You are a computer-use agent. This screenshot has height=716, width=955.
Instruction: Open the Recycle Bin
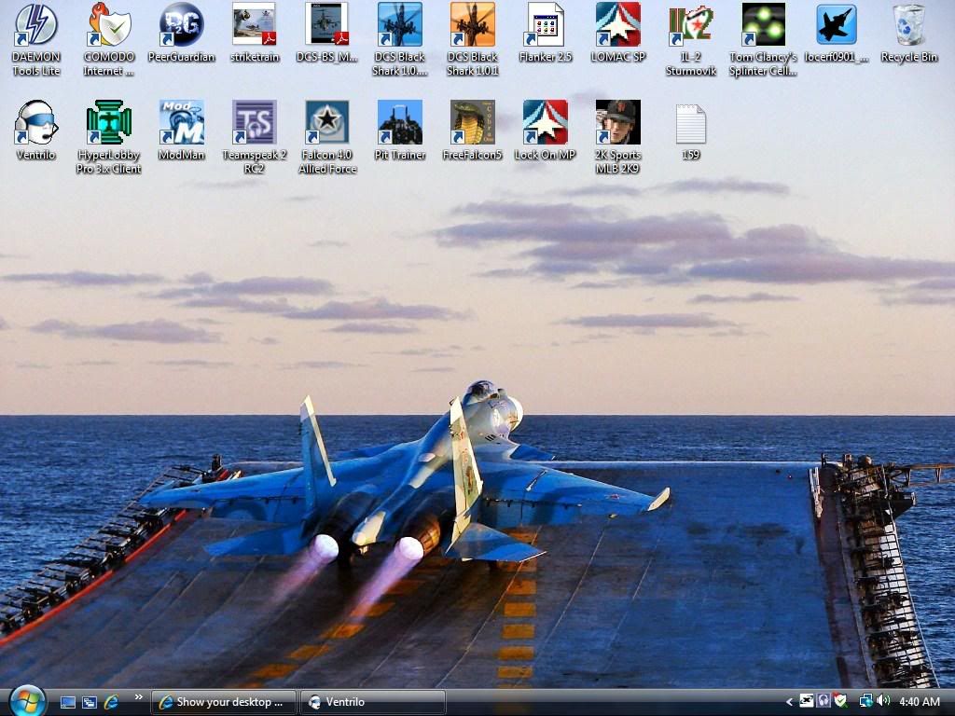click(908, 28)
